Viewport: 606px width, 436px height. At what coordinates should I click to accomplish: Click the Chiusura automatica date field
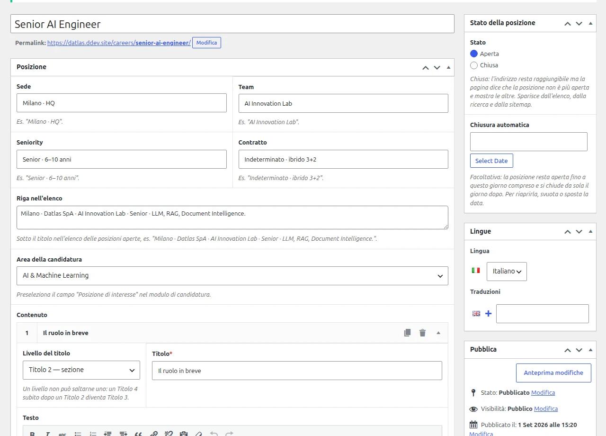(529, 142)
